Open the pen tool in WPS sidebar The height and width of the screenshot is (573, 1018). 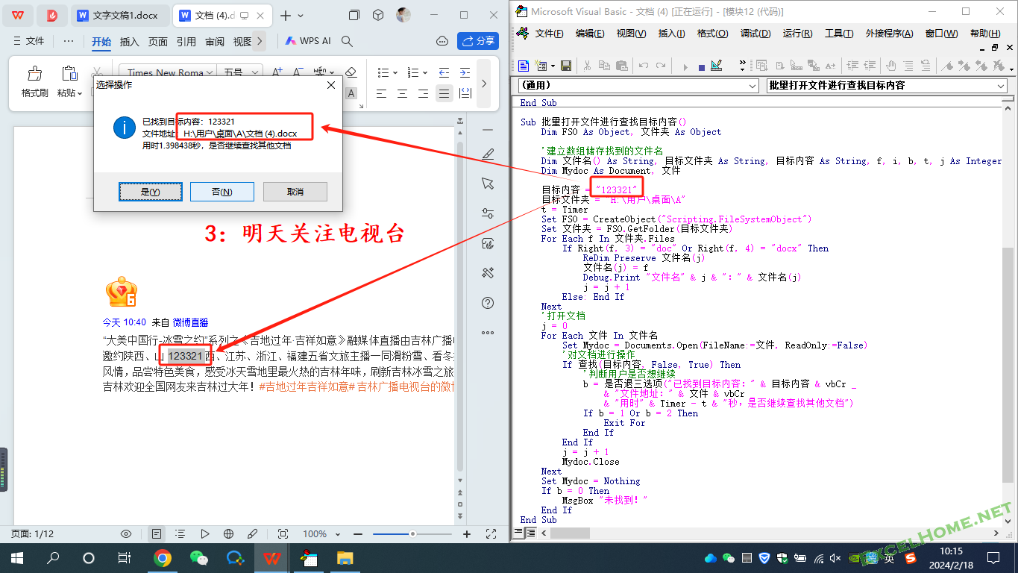click(488, 154)
